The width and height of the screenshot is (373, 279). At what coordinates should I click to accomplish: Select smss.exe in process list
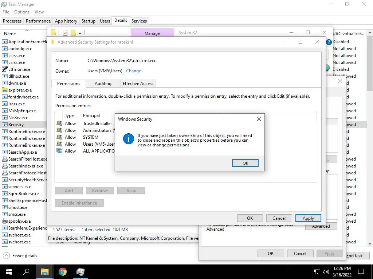17,214
